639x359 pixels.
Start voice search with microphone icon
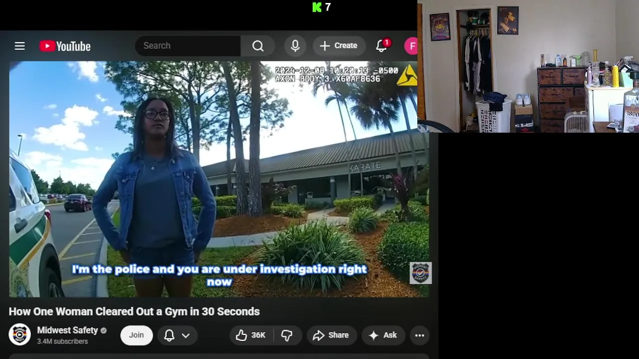click(295, 46)
